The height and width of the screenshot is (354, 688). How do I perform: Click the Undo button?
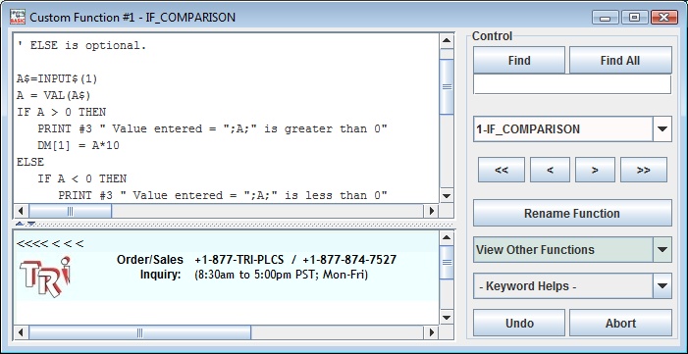(519, 323)
